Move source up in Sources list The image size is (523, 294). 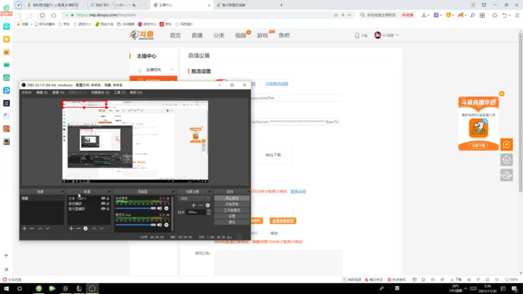[94, 229]
